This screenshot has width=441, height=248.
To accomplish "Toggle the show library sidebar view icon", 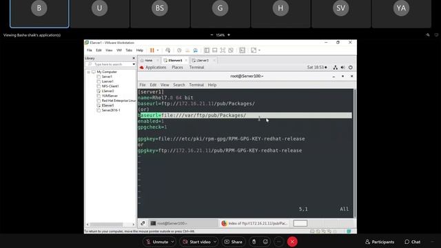I will 207,50.
